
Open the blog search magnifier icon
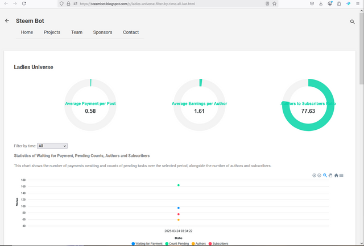[x=352, y=22]
